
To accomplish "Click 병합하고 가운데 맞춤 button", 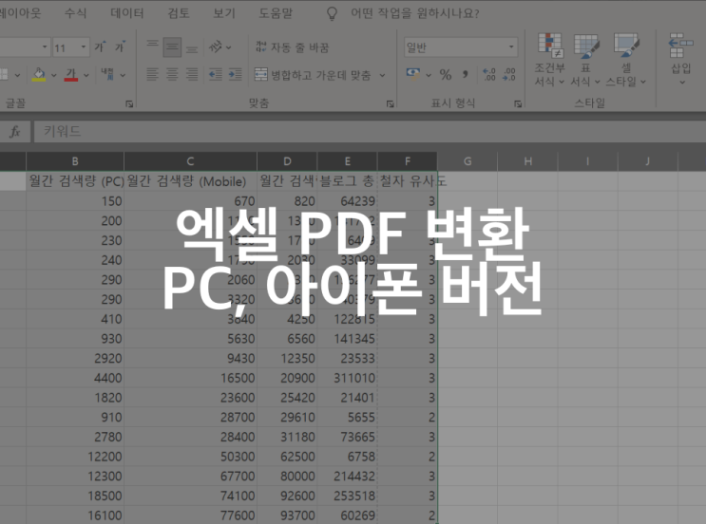I will click(313, 75).
